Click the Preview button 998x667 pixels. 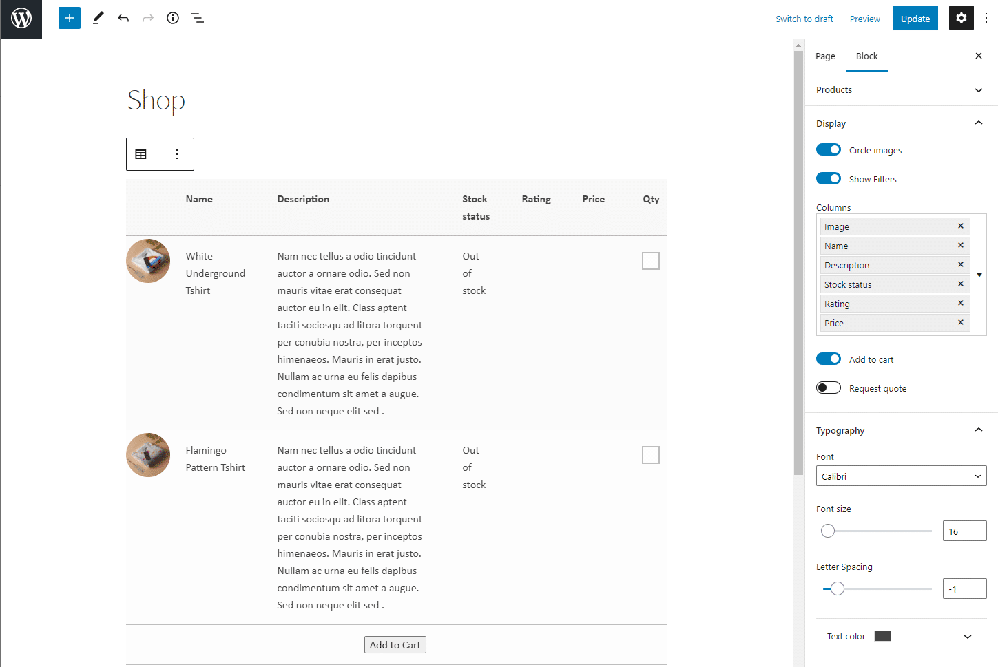click(x=865, y=19)
